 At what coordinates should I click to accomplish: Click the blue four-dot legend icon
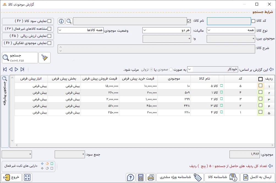(42, 164)
